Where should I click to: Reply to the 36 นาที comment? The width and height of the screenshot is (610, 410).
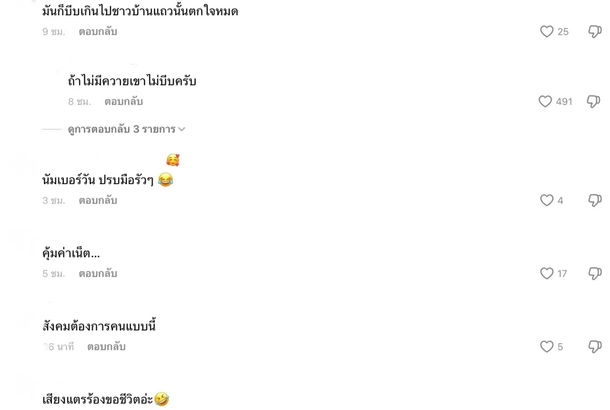[106, 347]
